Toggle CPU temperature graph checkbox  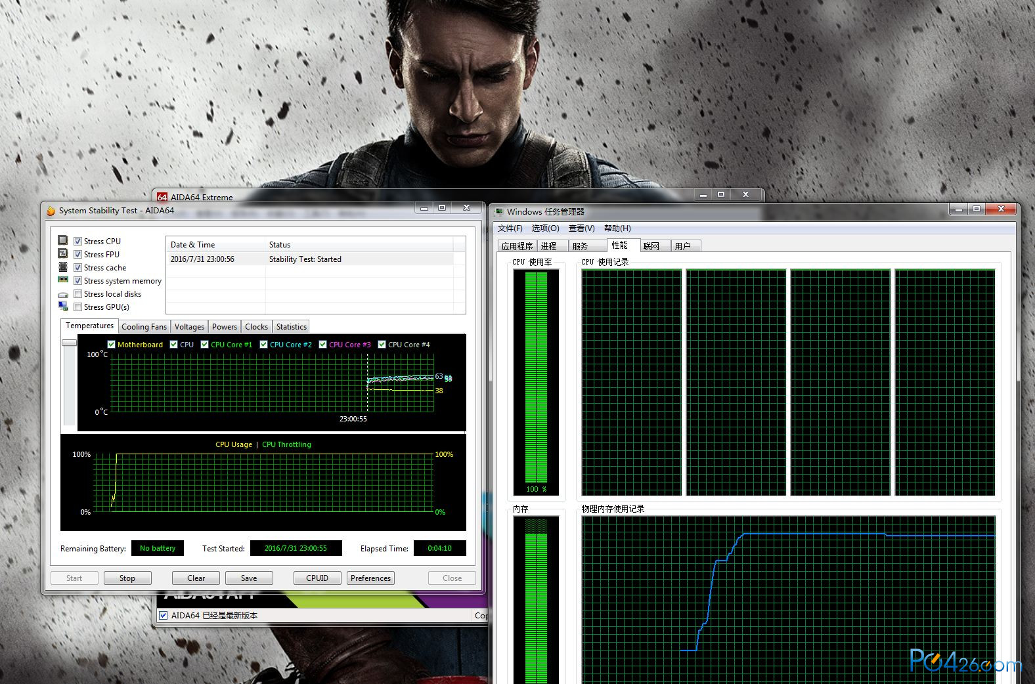pos(173,345)
